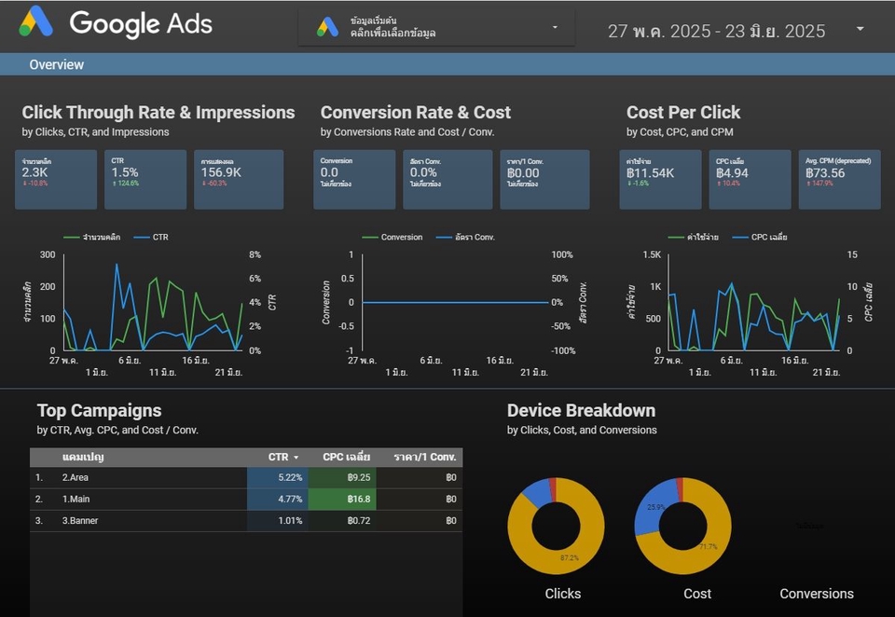Select the CTR 1.5% scorecard
Viewport: 895px width, 617px height.
coord(145,179)
